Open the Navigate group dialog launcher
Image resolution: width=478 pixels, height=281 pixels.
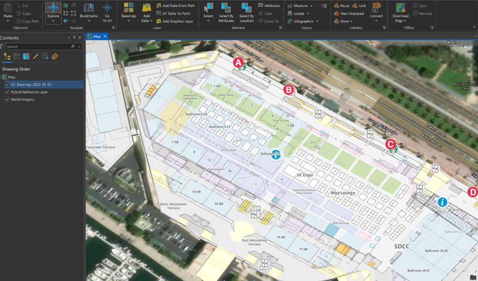(113, 28)
